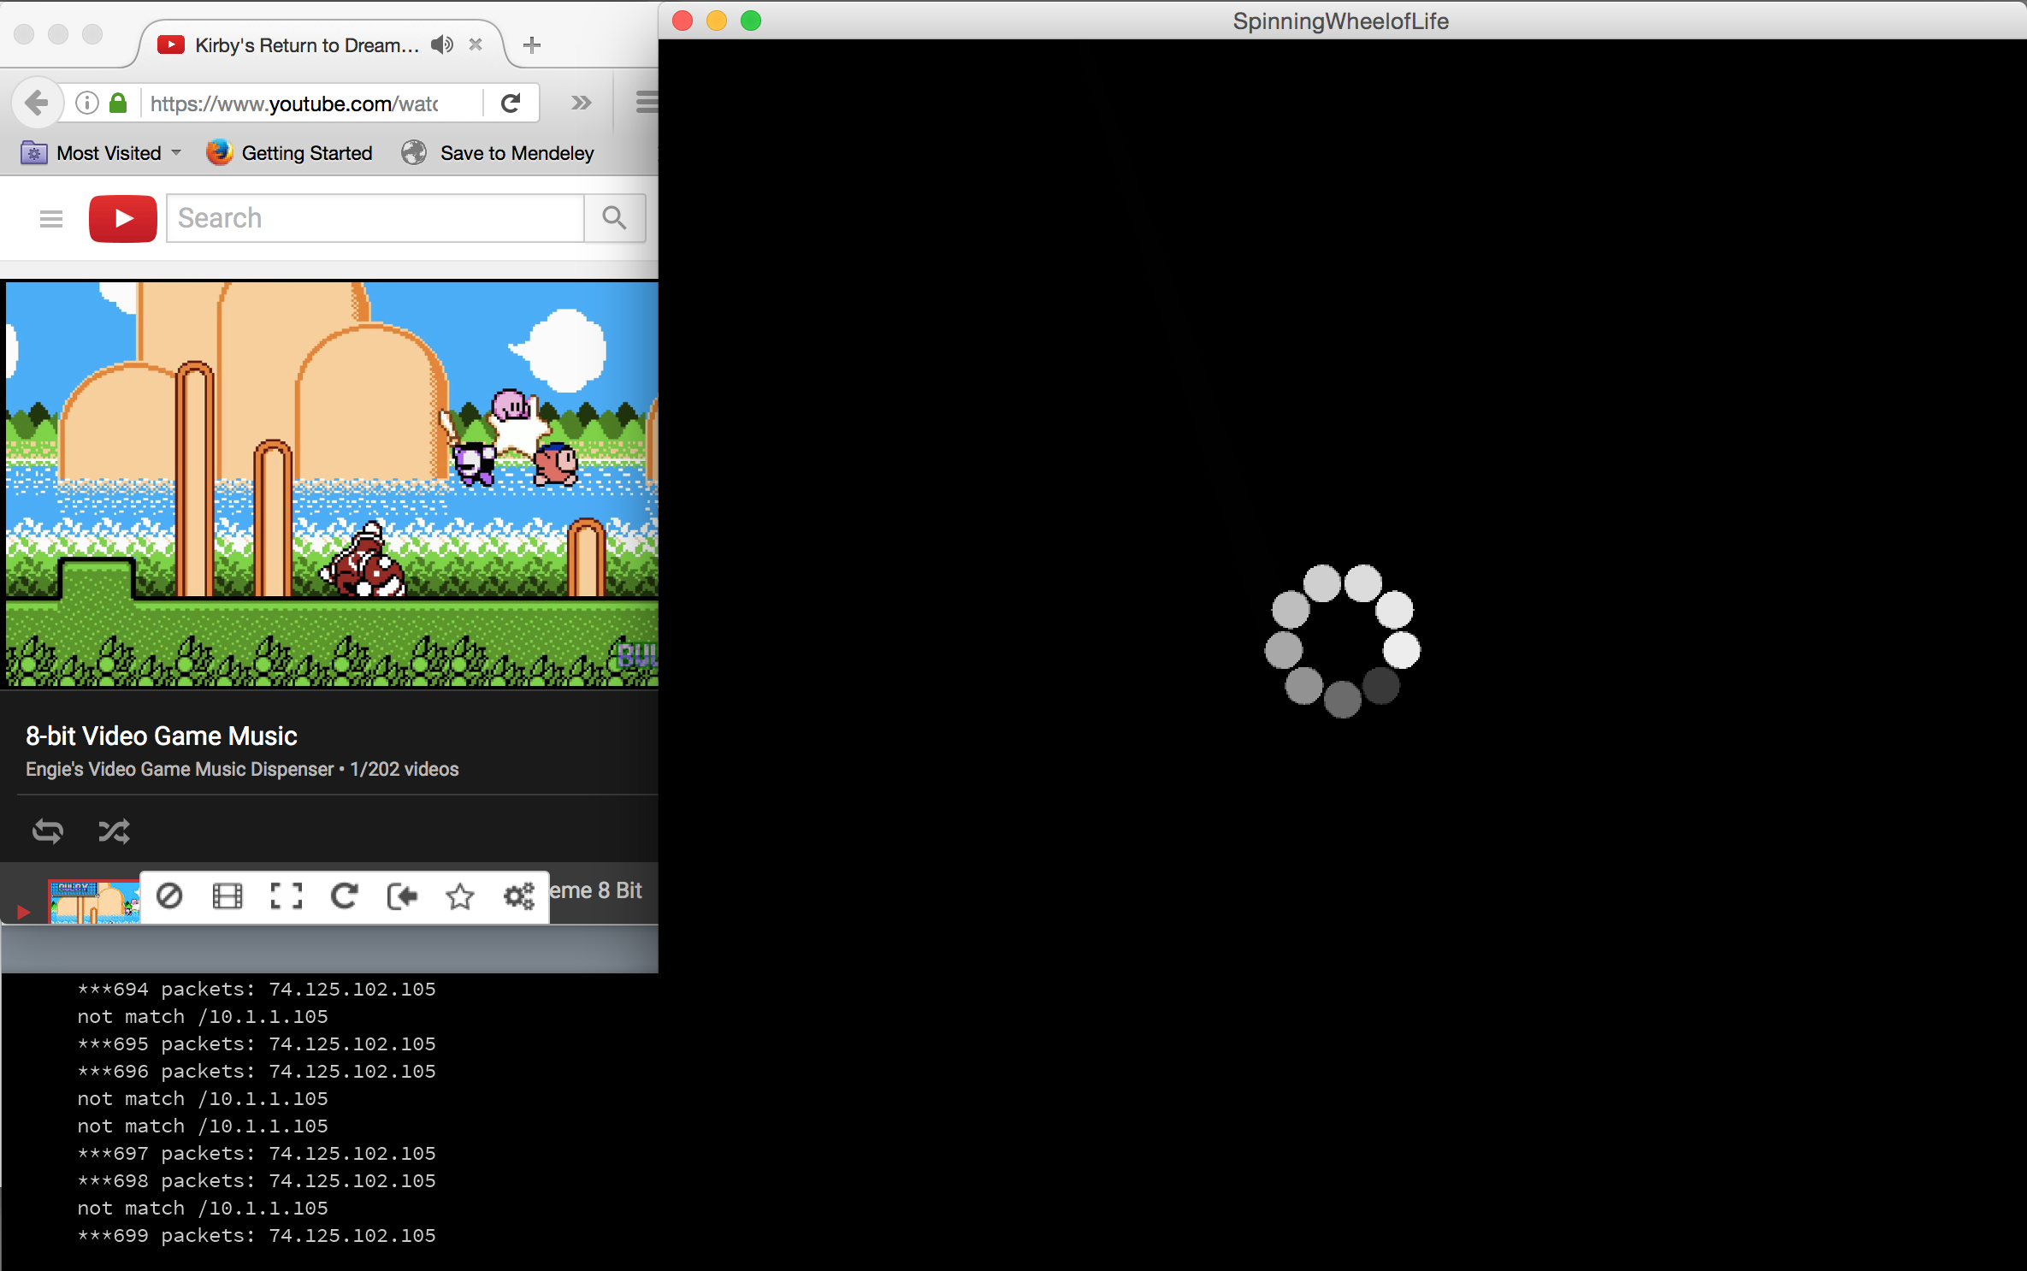Screen dimensions: 2027x1271
Task: Open Firefox hamburger menu
Action: pyautogui.click(x=647, y=103)
